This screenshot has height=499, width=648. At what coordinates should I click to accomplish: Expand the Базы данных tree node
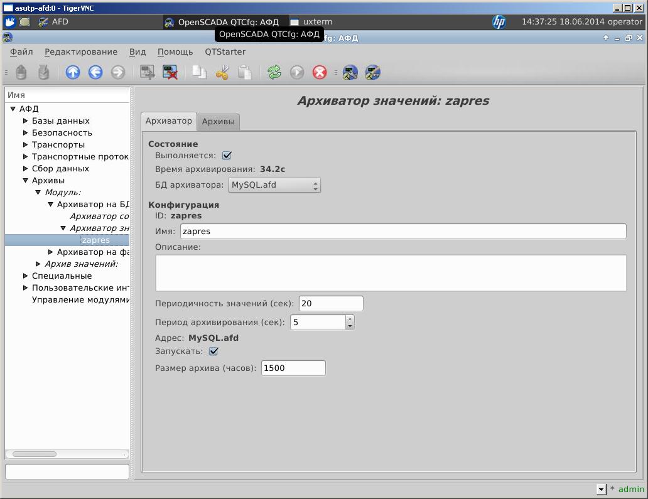coord(26,121)
